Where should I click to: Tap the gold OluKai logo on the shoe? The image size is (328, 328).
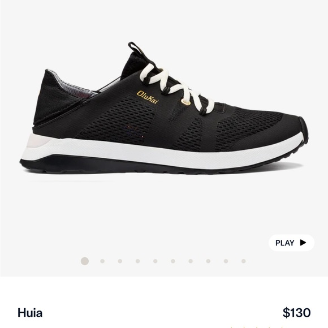[148, 97]
